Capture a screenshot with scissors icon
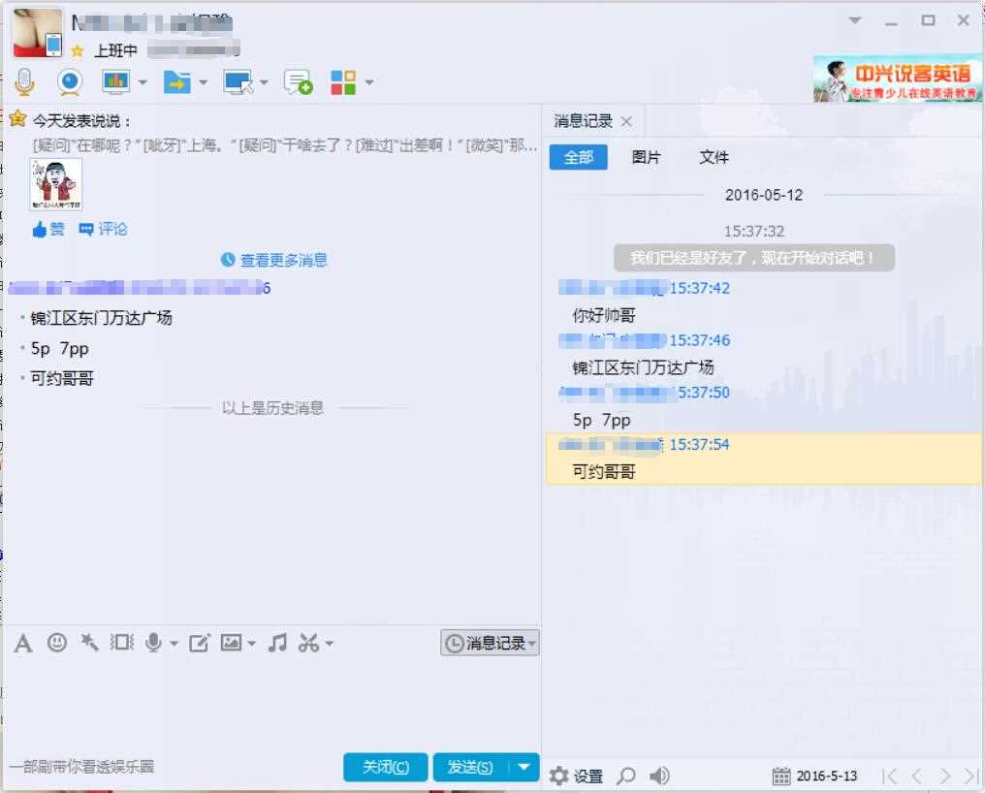Viewport: 985px width, 793px height. pyautogui.click(x=308, y=642)
